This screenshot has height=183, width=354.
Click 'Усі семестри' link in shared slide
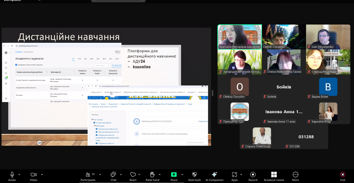point(116,65)
